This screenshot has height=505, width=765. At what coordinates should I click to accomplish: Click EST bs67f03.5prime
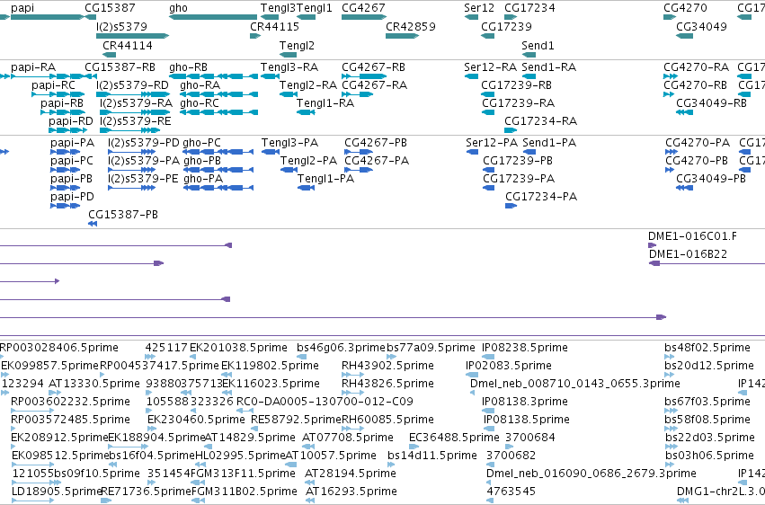point(707,401)
